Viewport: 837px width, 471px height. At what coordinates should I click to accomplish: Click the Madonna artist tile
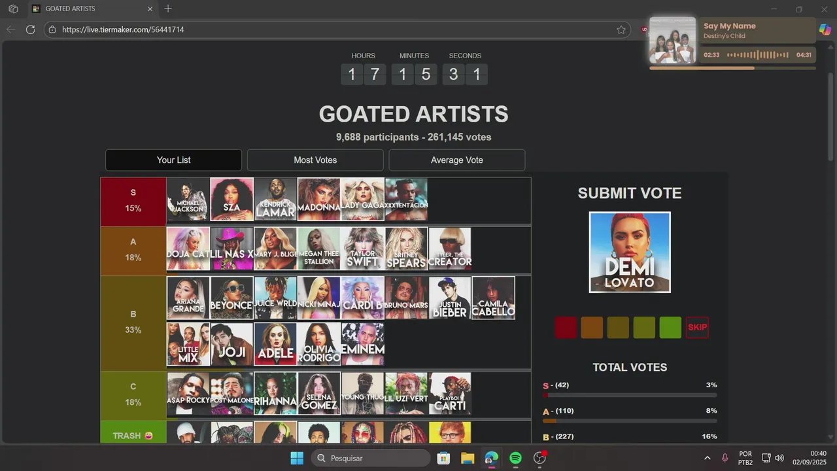(319, 200)
